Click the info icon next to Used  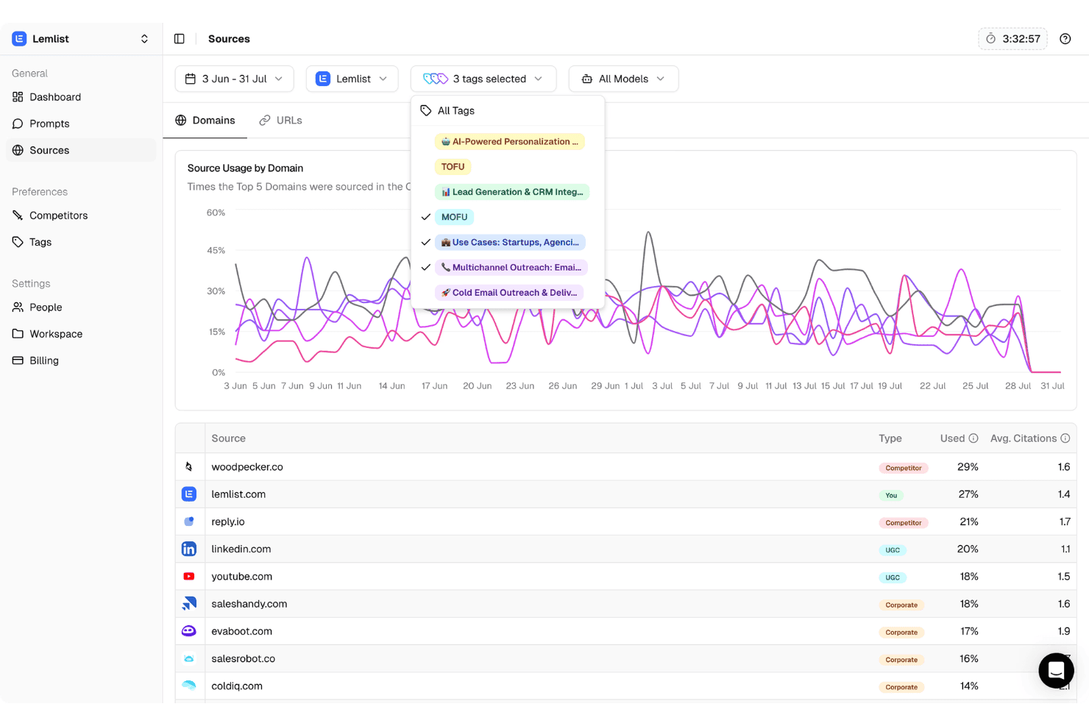[973, 438]
